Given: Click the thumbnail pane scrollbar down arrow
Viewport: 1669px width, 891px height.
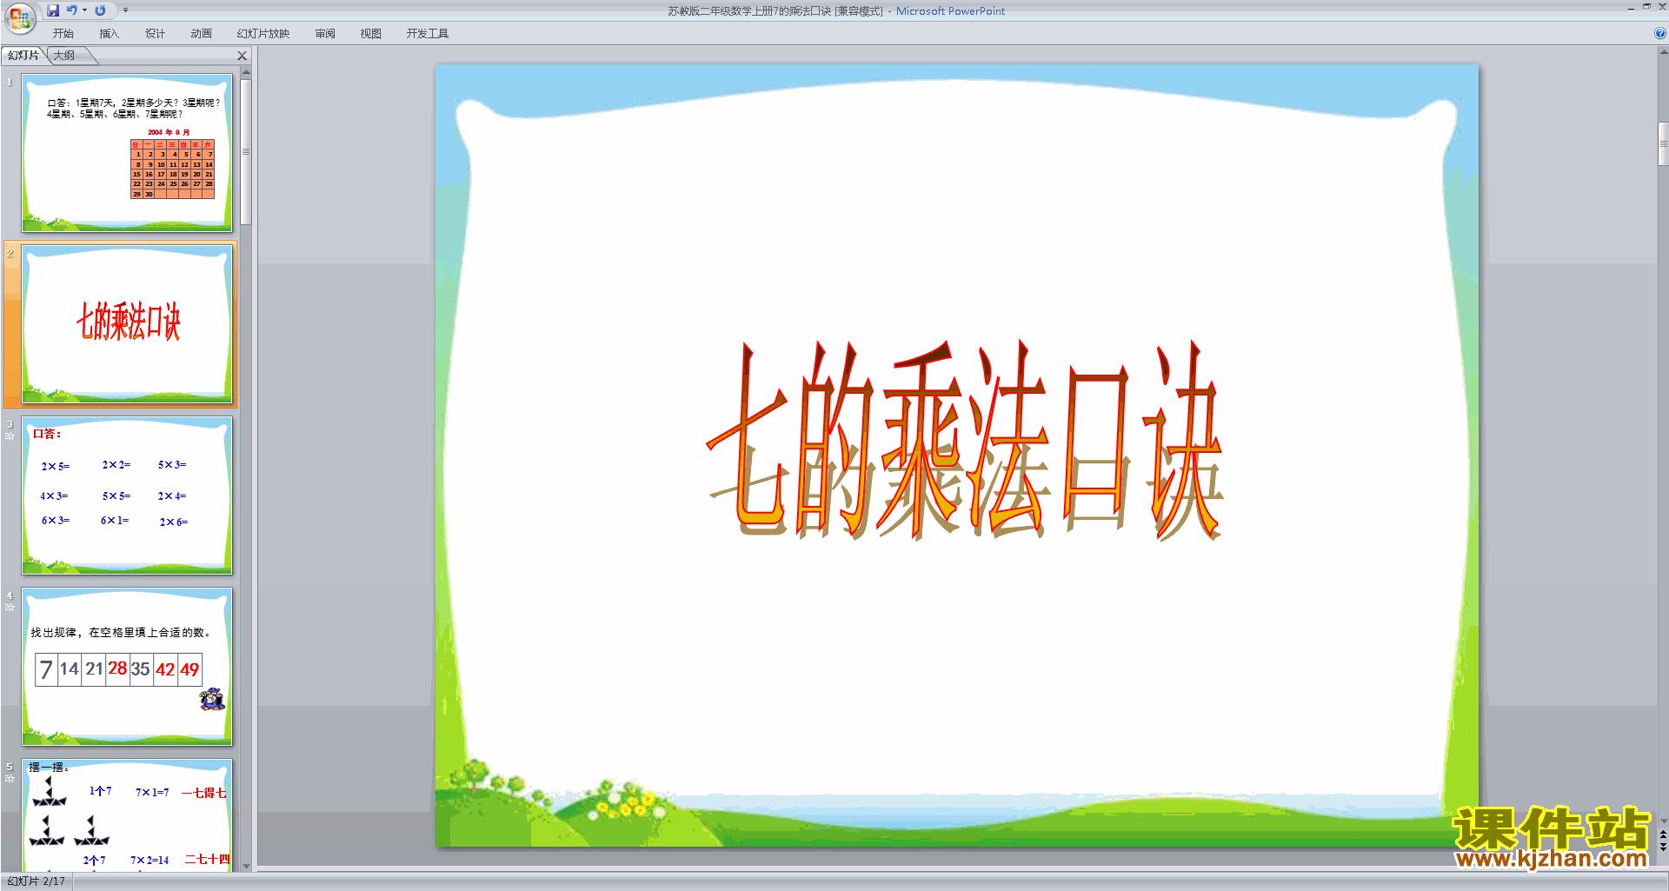Looking at the screenshot, I should pos(246,866).
